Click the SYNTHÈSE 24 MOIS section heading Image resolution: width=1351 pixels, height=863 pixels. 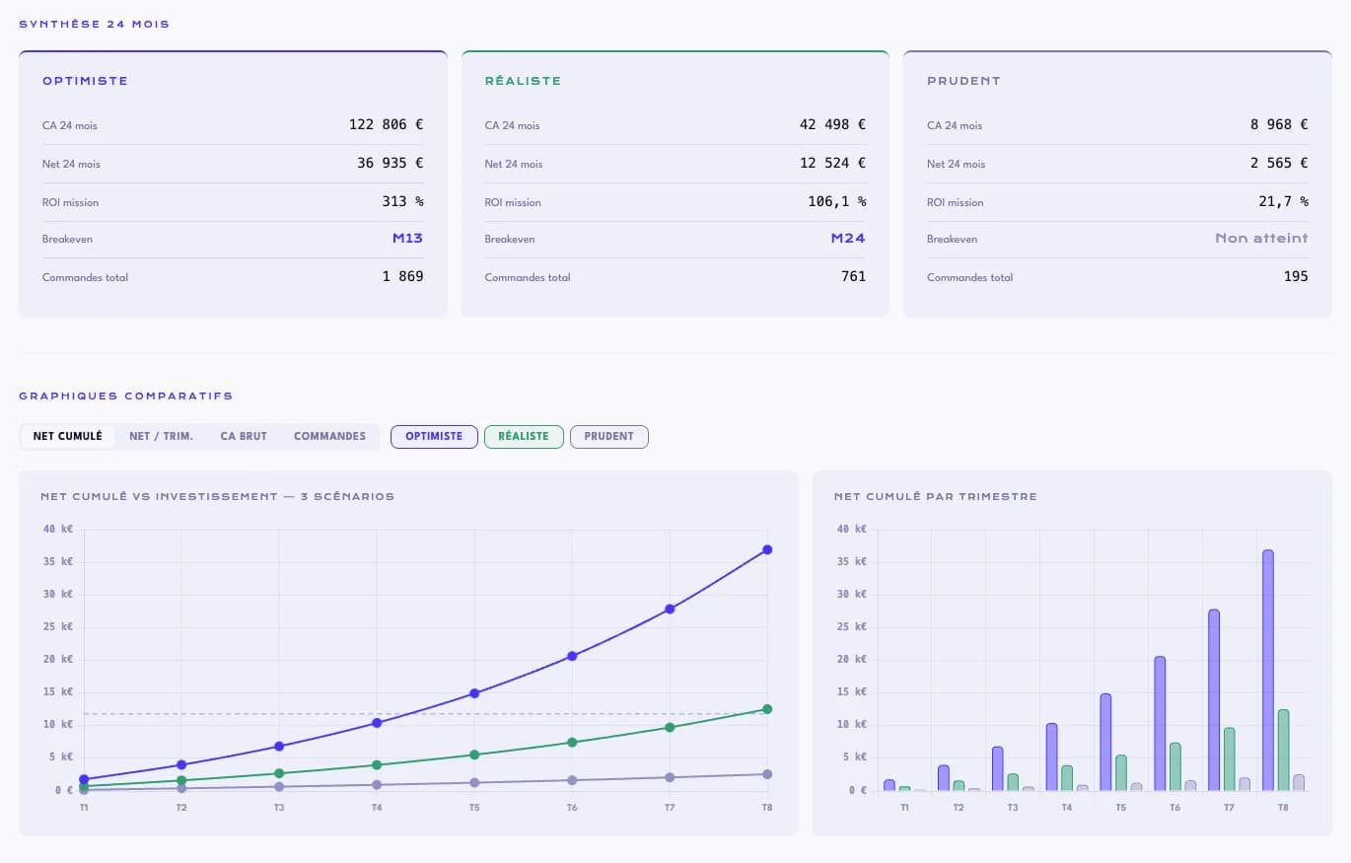(95, 25)
